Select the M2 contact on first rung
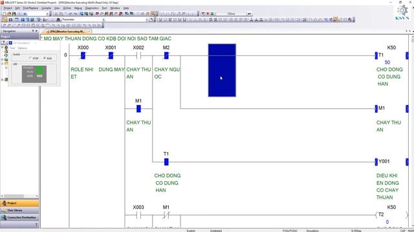Viewport: 414px width, 232px height. point(166,55)
